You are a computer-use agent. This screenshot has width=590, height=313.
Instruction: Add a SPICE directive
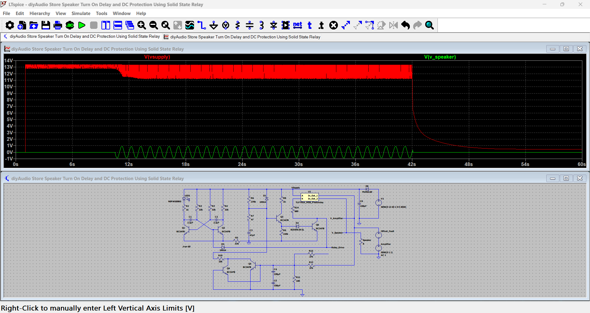(322, 25)
